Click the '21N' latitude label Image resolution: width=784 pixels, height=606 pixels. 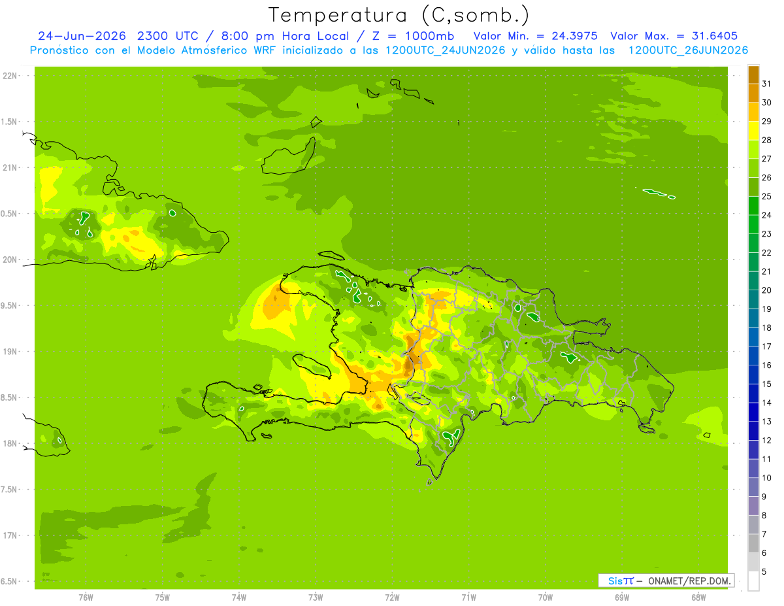[10, 168]
